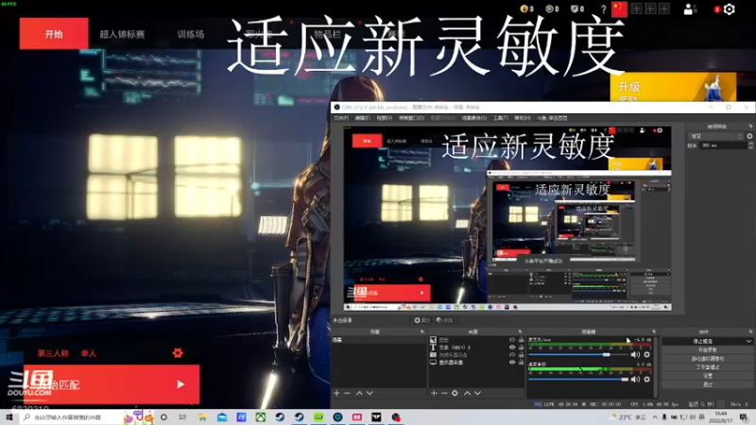Open the 工具(T) menu in OBS
The height and width of the screenshot is (425, 756).
tap(501, 118)
